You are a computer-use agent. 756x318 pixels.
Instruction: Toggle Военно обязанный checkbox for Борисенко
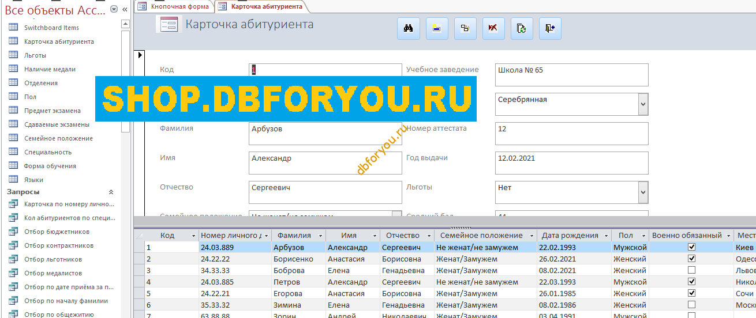click(x=691, y=259)
